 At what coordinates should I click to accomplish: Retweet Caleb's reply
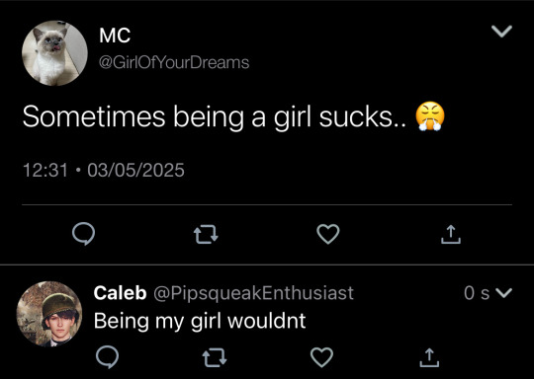pyautogui.click(x=215, y=358)
